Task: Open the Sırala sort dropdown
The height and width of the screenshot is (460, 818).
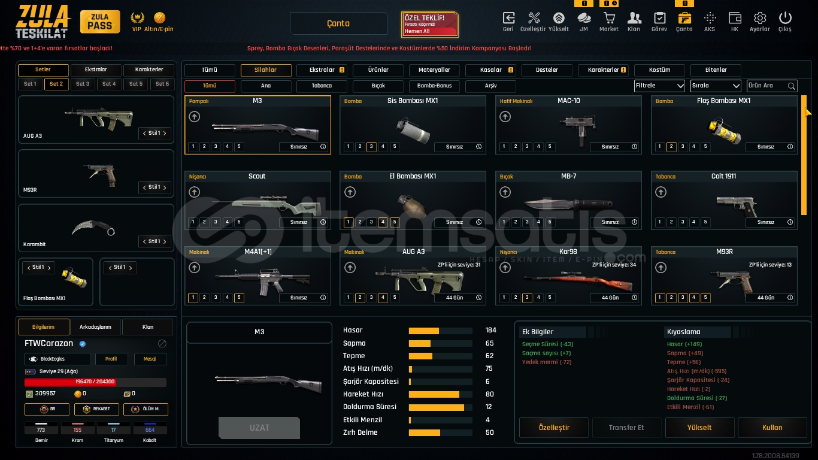Action: (716, 86)
